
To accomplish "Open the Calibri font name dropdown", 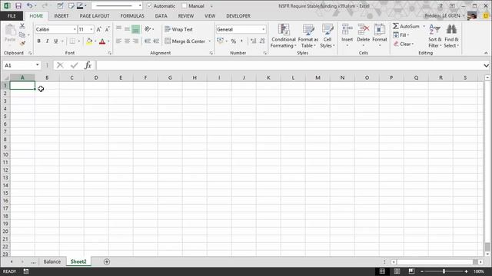I will click(75, 29).
